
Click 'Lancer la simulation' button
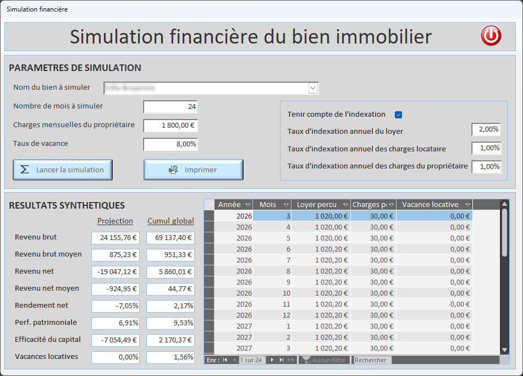pyautogui.click(x=63, y=170)
